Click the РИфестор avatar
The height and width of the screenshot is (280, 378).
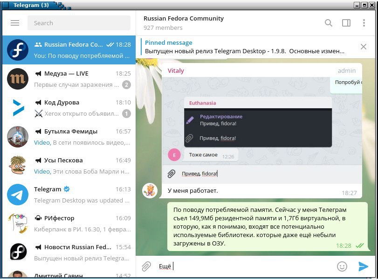click(x=18, y=224)
